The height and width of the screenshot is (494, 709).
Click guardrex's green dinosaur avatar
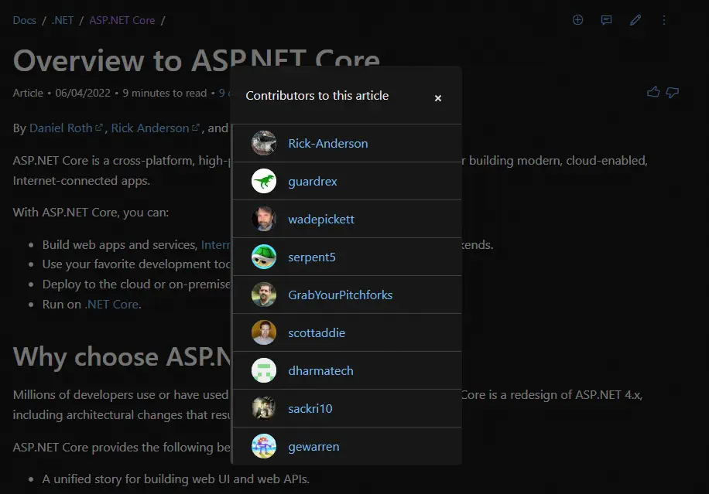[264, 181]
